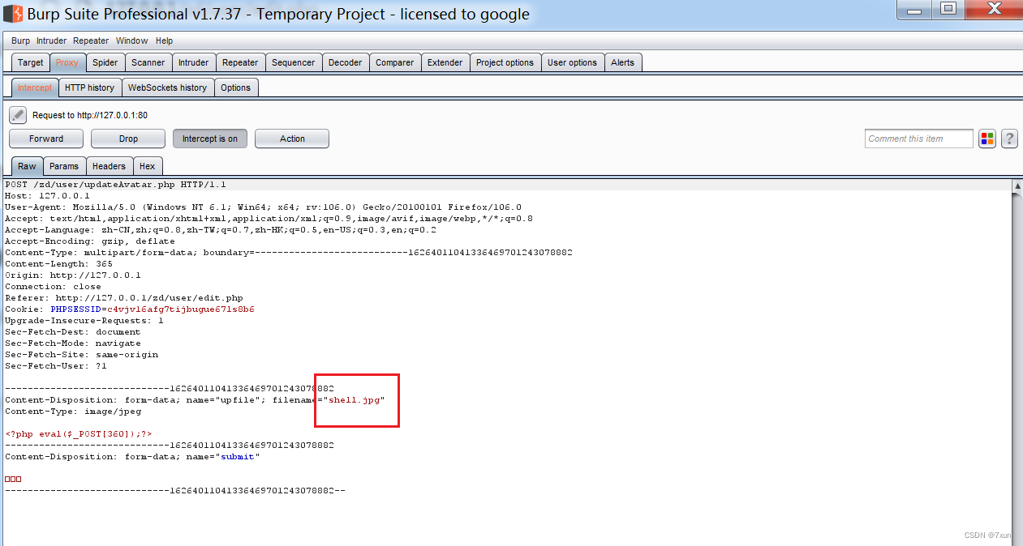Switch to the Extender tab
The width and height of the screenshot is (1023, 546).
click(x=445, y=62)
